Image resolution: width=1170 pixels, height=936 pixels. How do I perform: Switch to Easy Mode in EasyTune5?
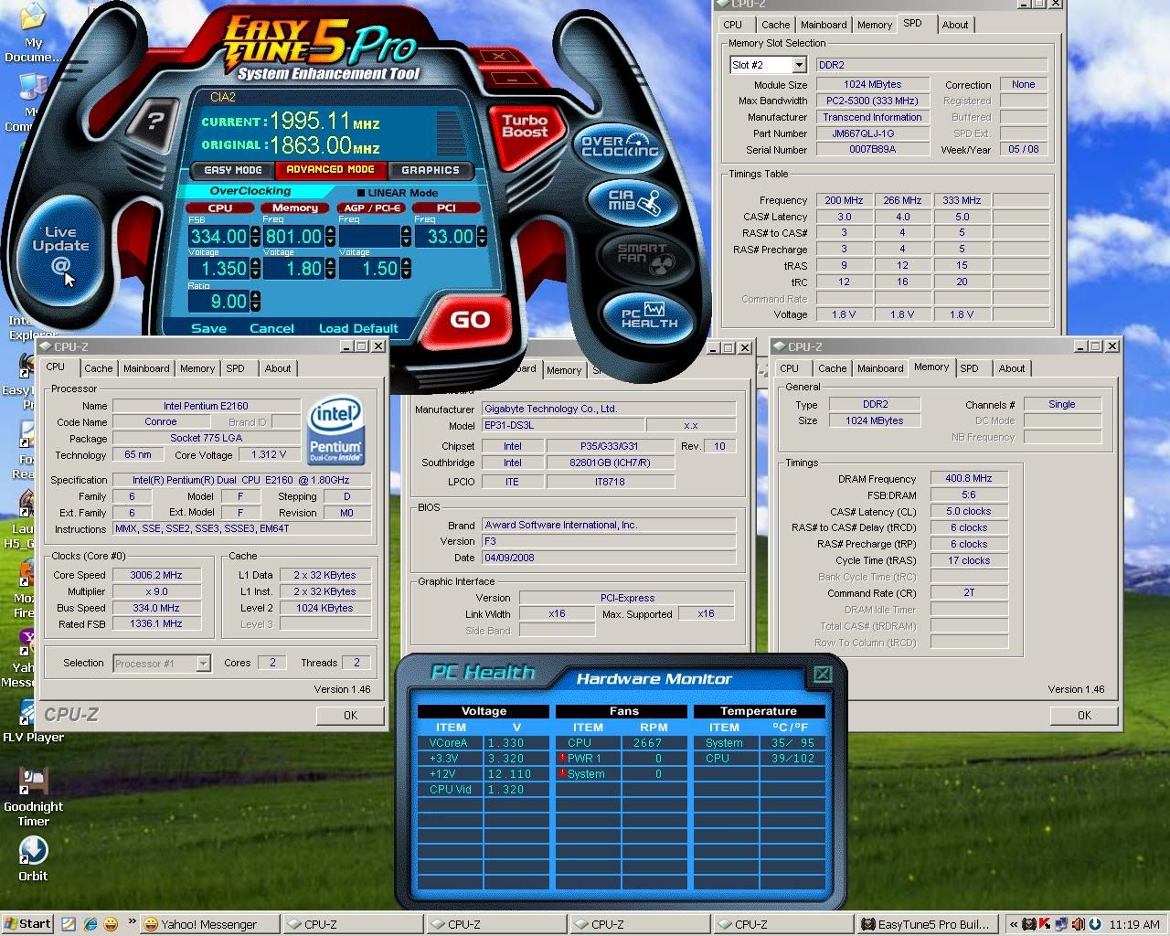pos(232,170)
